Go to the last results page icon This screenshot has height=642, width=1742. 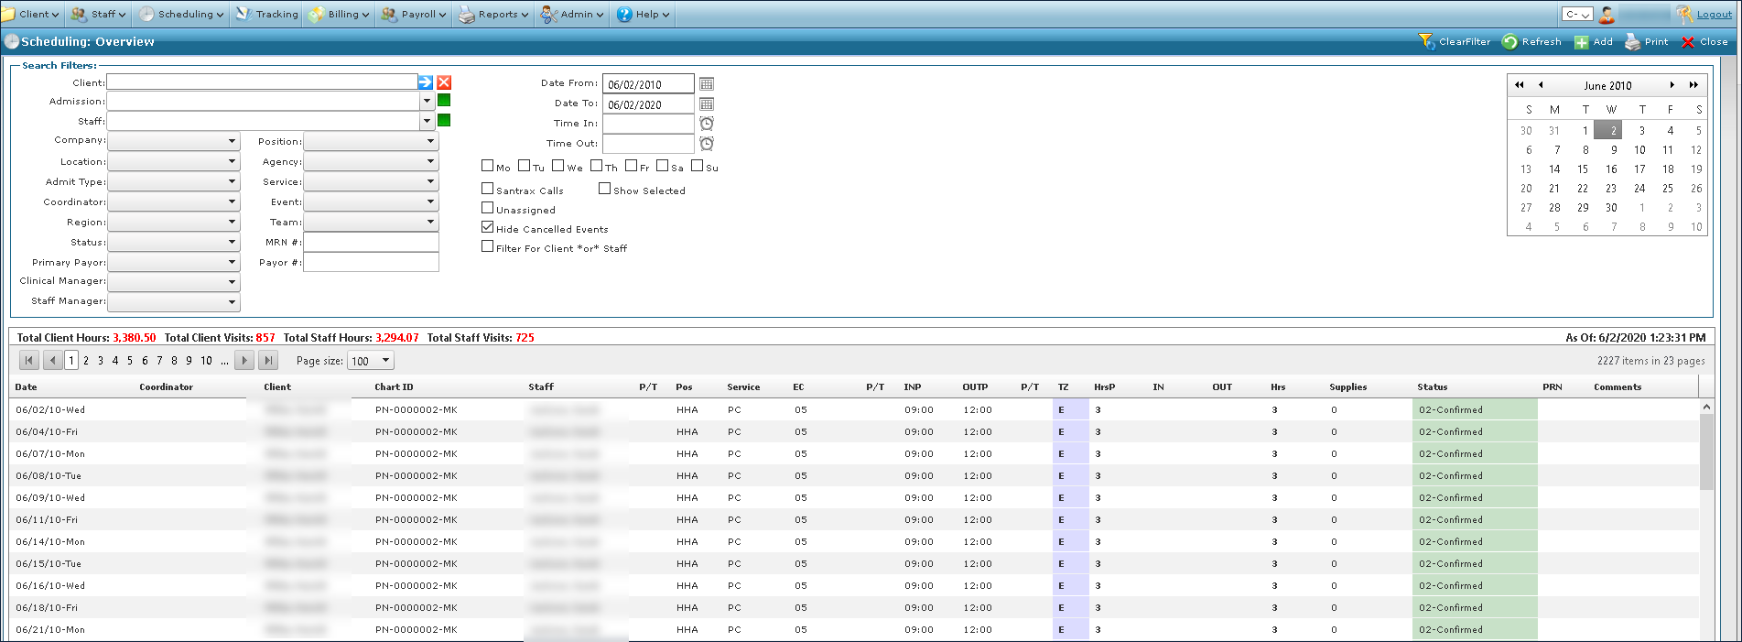pyautogui.click(x=267, y=361)
